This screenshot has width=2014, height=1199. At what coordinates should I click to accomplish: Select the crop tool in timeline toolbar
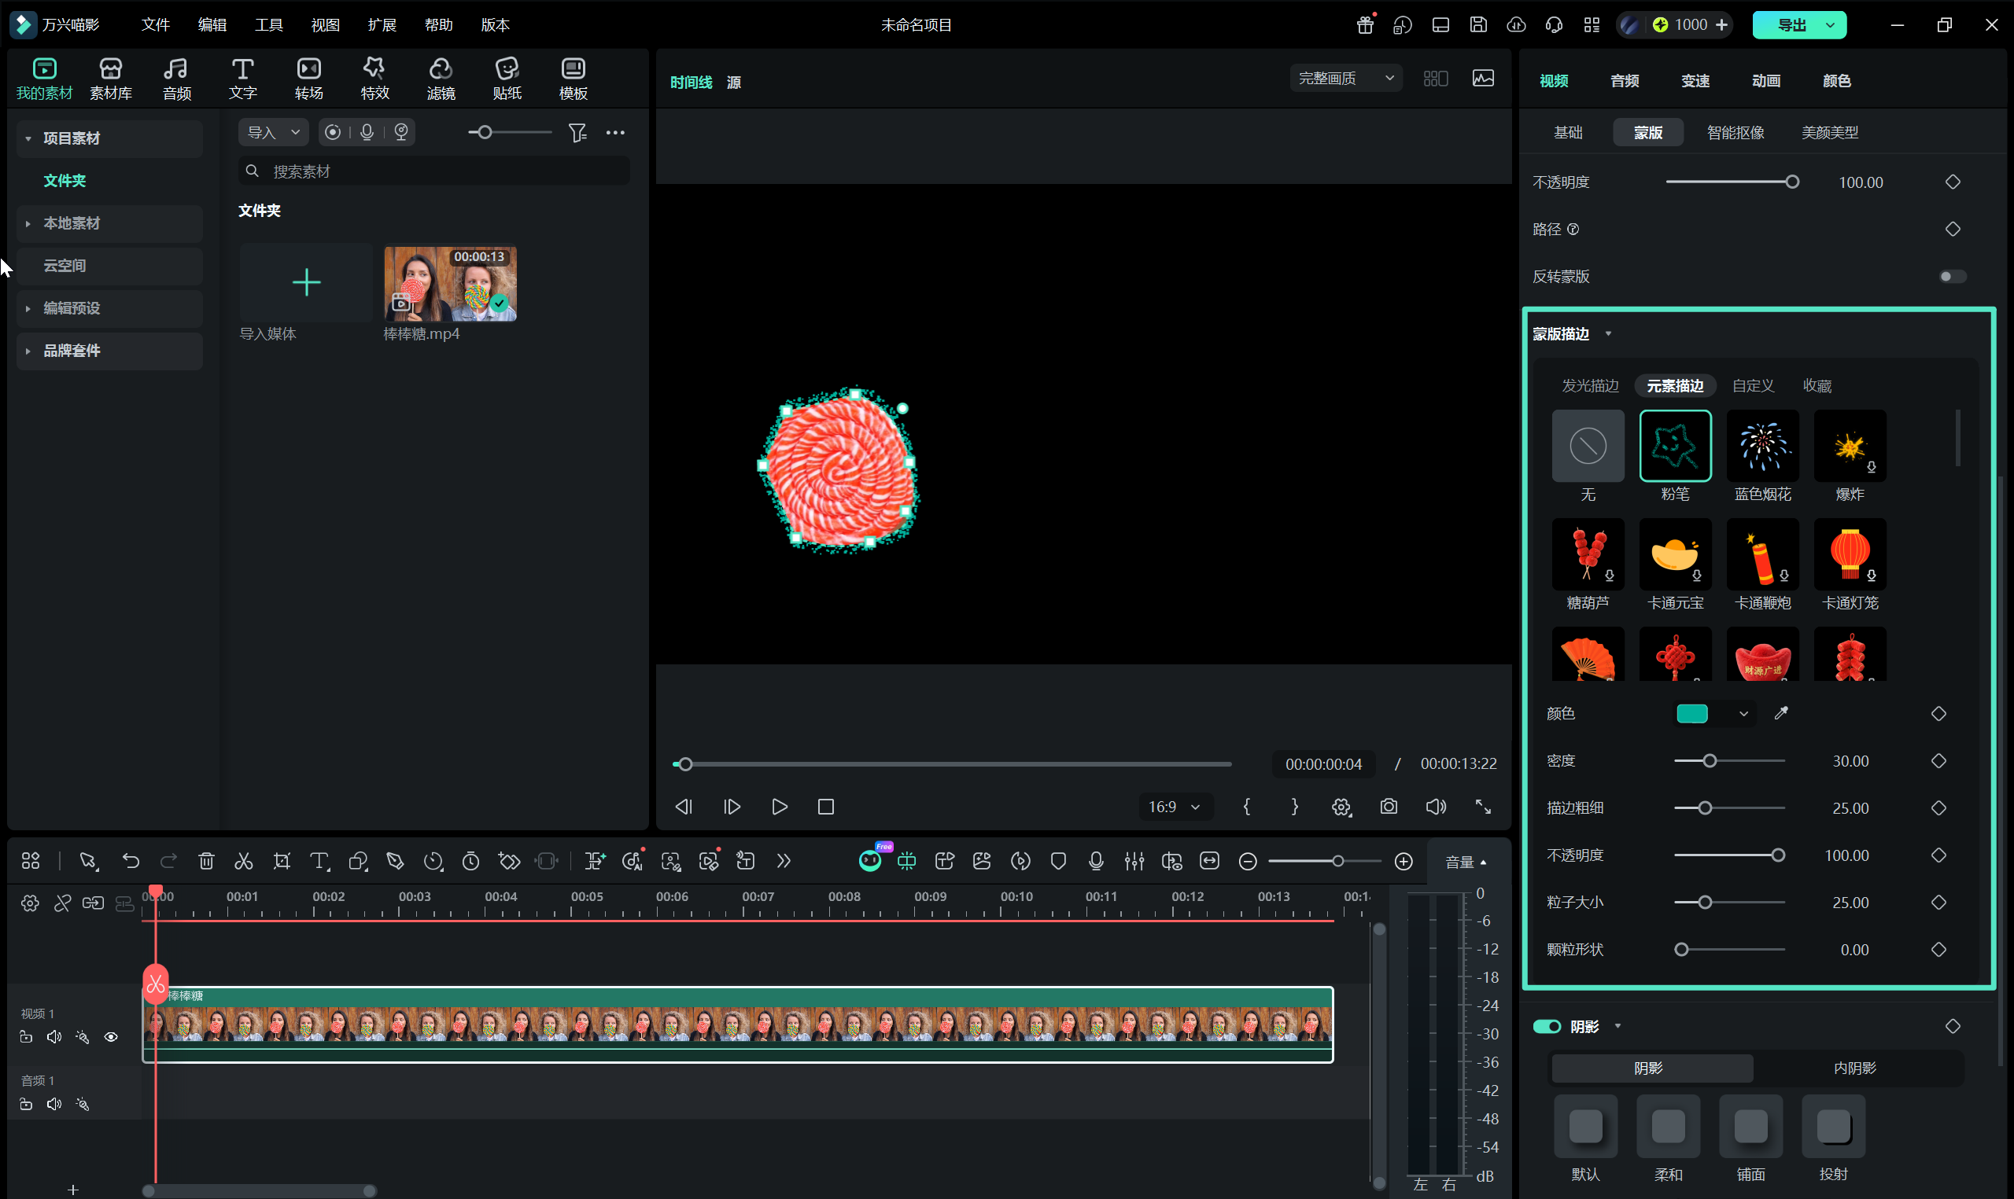click(281, 861)
